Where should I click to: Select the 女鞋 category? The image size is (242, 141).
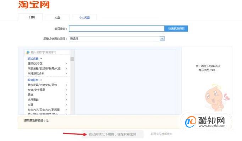31,105
